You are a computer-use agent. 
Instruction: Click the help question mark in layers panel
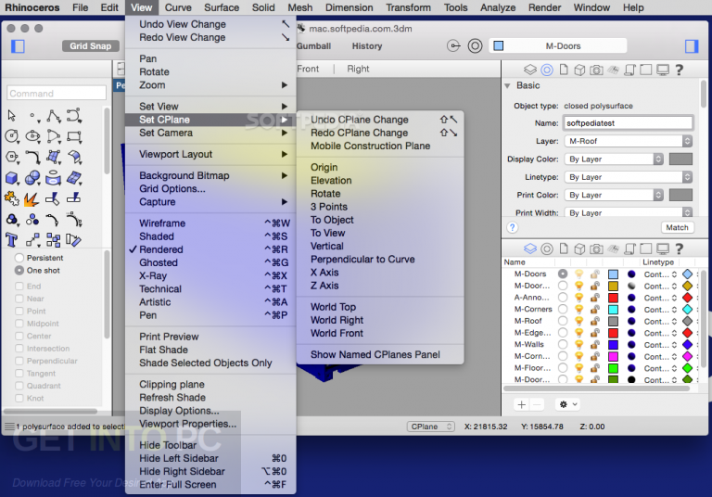(678, 248)
